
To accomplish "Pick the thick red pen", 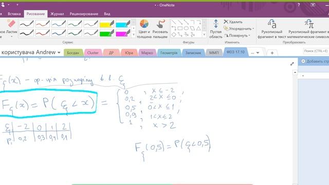I will point(43,33).
